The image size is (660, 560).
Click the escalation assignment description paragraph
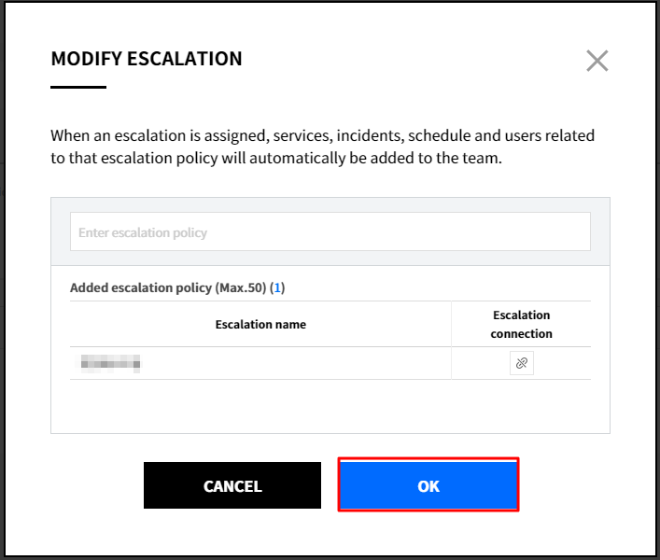click(322, 147)
